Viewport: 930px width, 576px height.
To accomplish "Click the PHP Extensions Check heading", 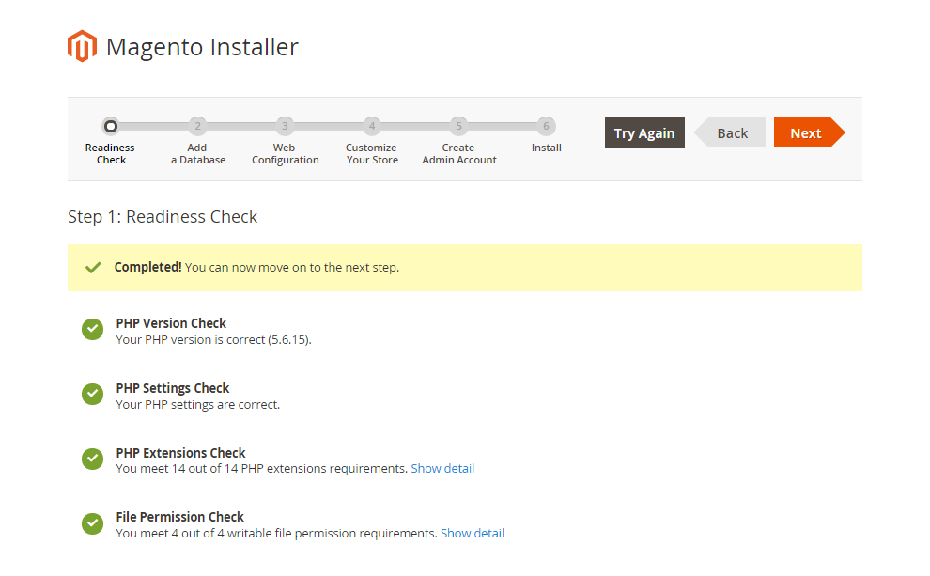I will pos(180,453).
